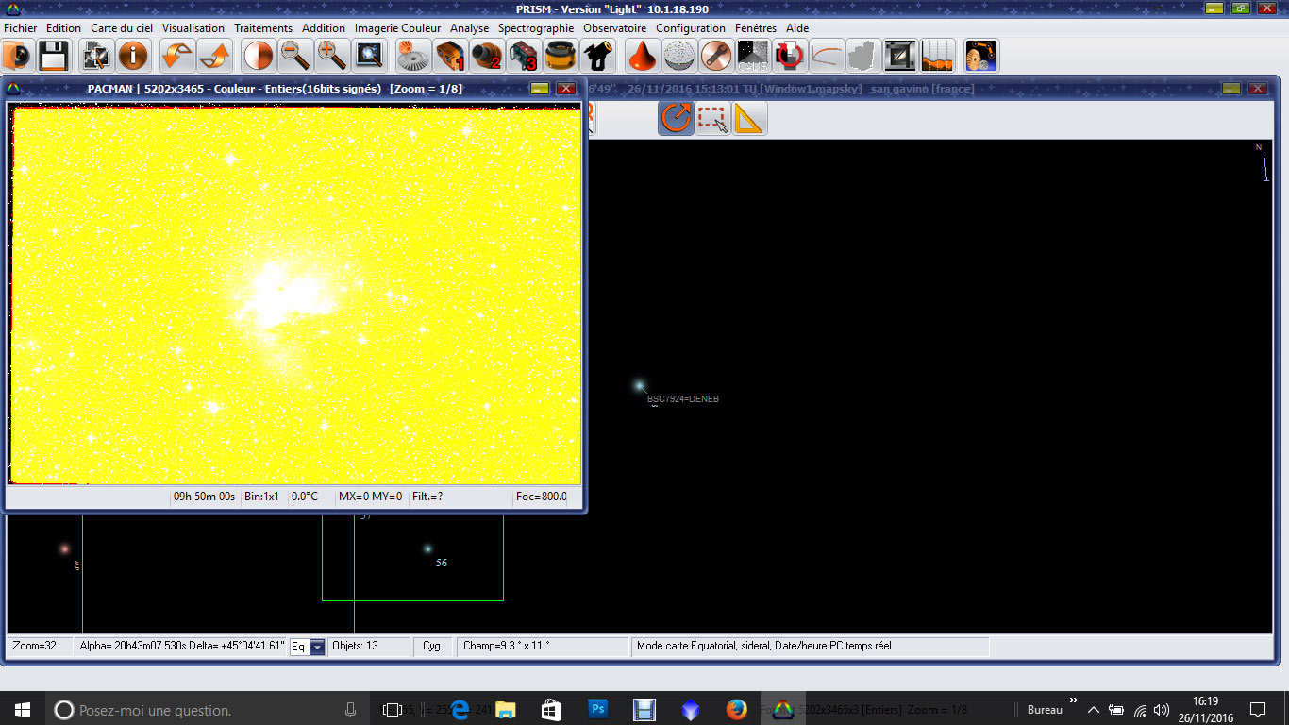Screen dimensions: 1289x725
Task: Click the Deneb star on sky map
Action: pos(639,385)
